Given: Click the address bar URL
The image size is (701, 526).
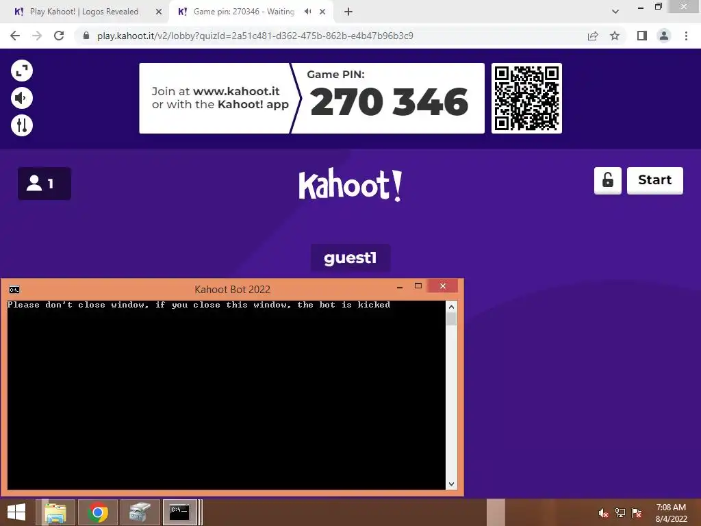Looking at the screenshot, I should pos(255,36).
